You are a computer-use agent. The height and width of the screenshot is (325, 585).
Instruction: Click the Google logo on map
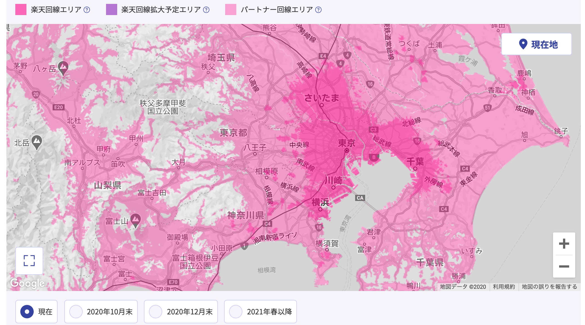(27, 283)
